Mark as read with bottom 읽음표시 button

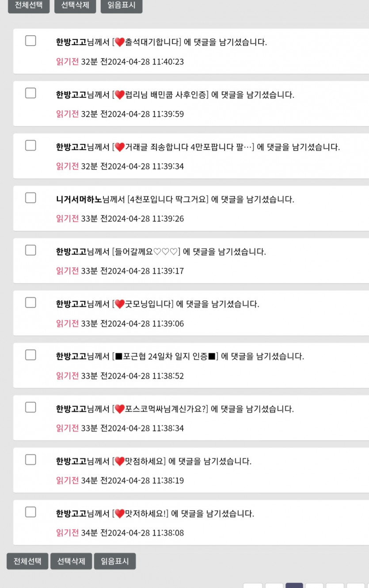point(115,561)
